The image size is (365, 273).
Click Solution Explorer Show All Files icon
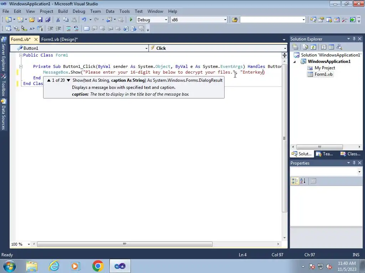[305, 47]
